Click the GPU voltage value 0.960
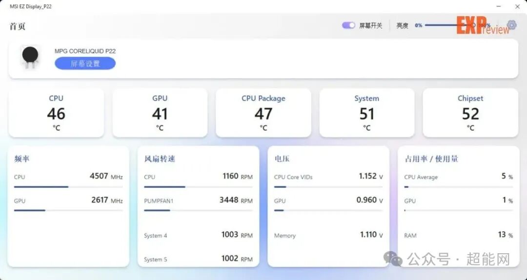527x280 pixels. 370,200
